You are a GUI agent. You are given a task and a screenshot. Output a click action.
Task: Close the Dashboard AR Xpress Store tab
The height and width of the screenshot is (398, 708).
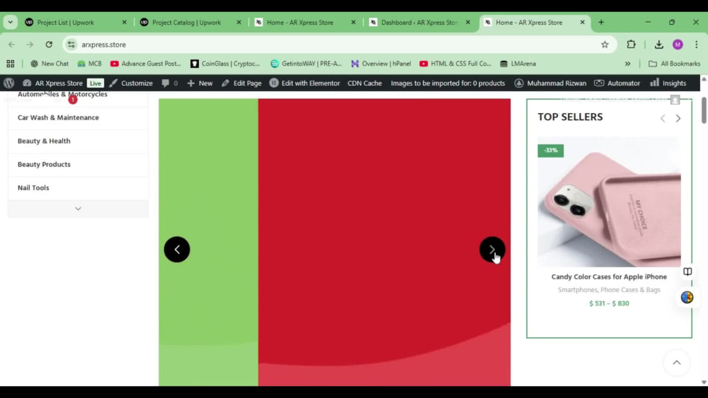point(468,22)
